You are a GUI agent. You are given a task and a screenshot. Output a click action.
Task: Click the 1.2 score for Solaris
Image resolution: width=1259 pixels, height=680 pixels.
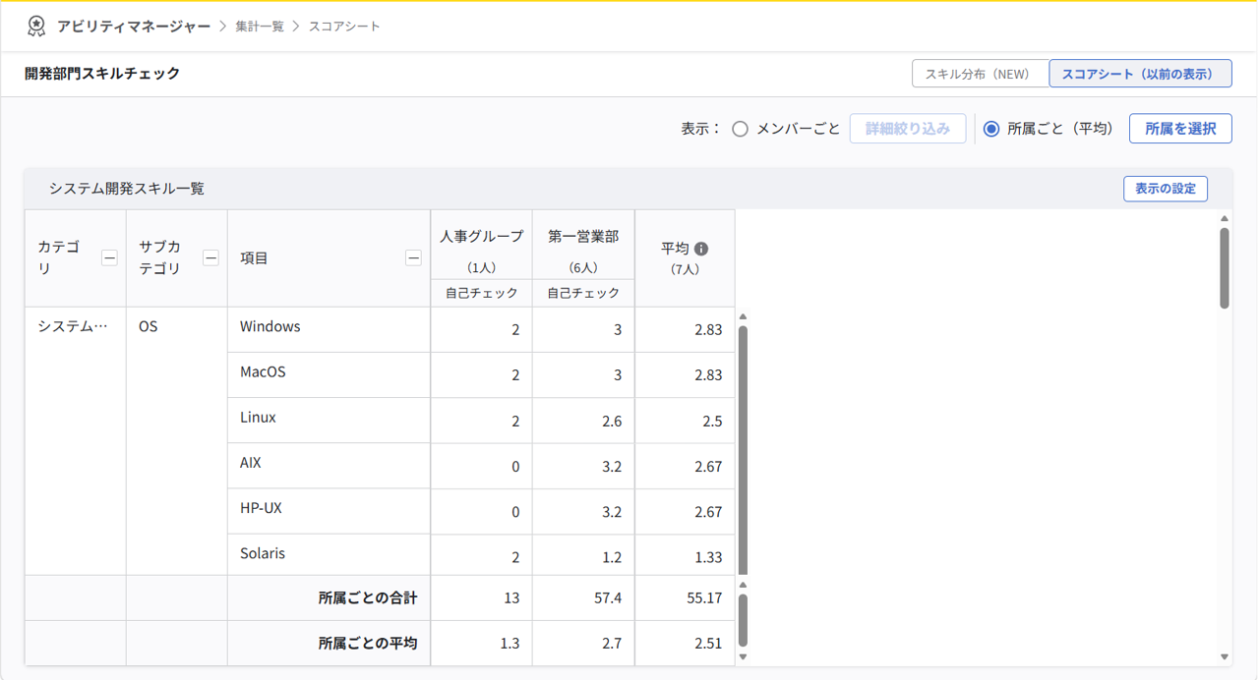click(611, 557)
